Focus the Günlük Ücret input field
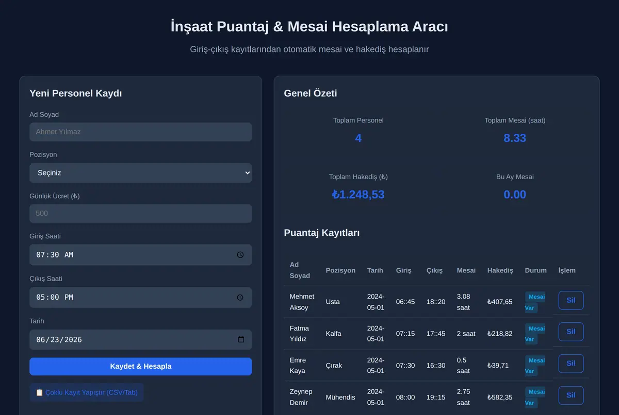Screen dimensions: 619x415 click(x=141, y=213)
